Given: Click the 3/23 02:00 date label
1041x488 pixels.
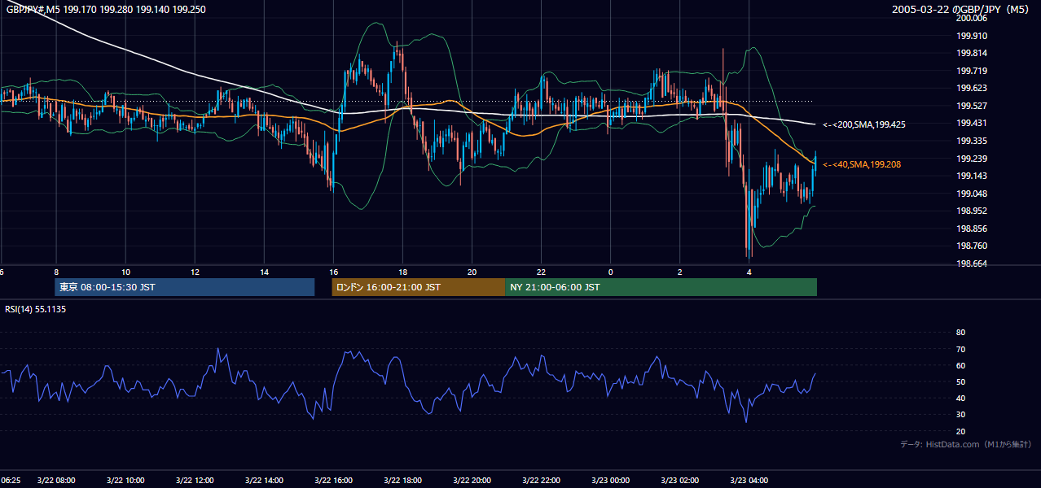Looking at the screenshot, I should click(x=680, y=480).
